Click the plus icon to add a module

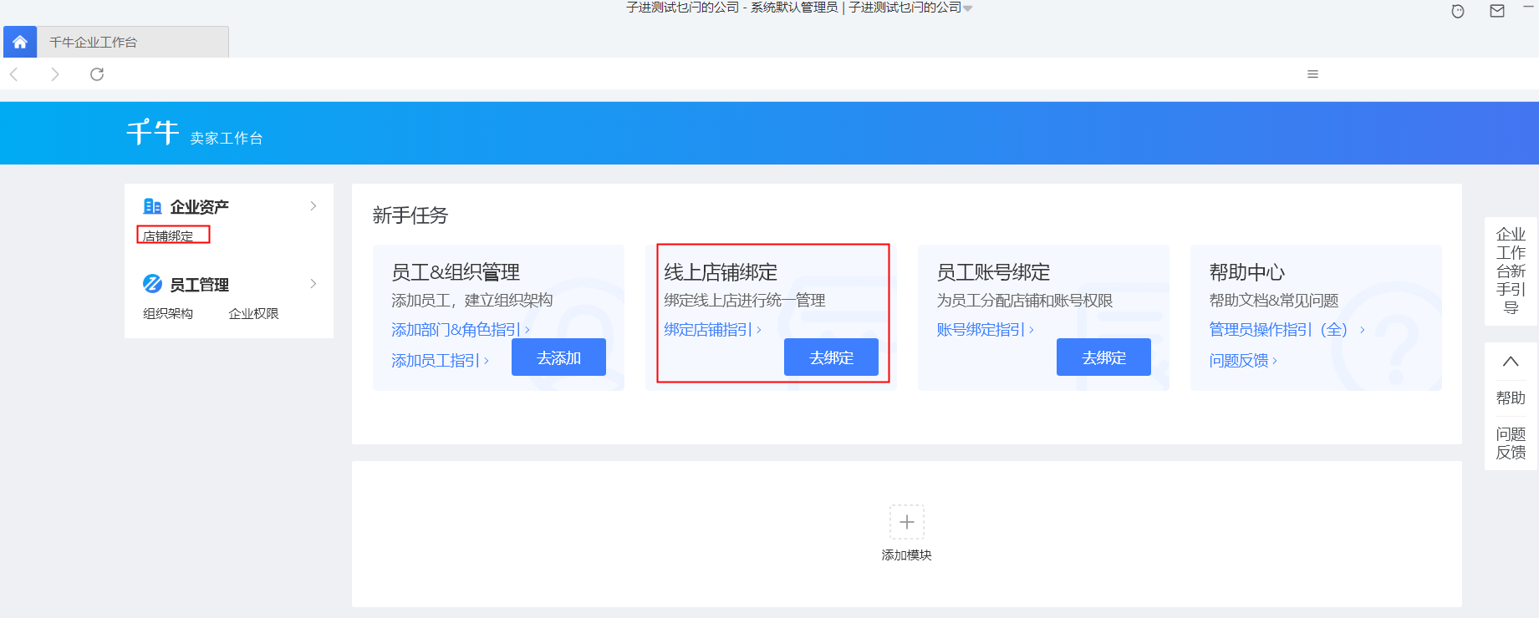pyautogui.click(x=907, y=522)
